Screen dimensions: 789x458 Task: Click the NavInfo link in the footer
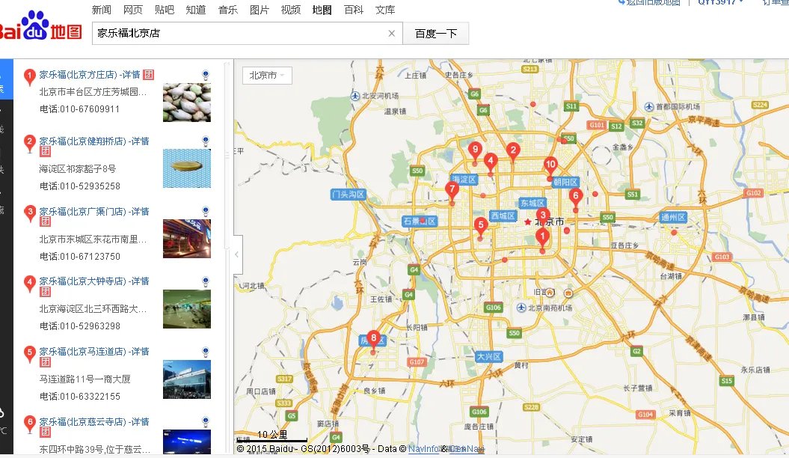(423, 448)
